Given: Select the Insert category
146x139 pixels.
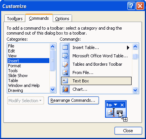Looking at the screenshot, I should [28, 61].
